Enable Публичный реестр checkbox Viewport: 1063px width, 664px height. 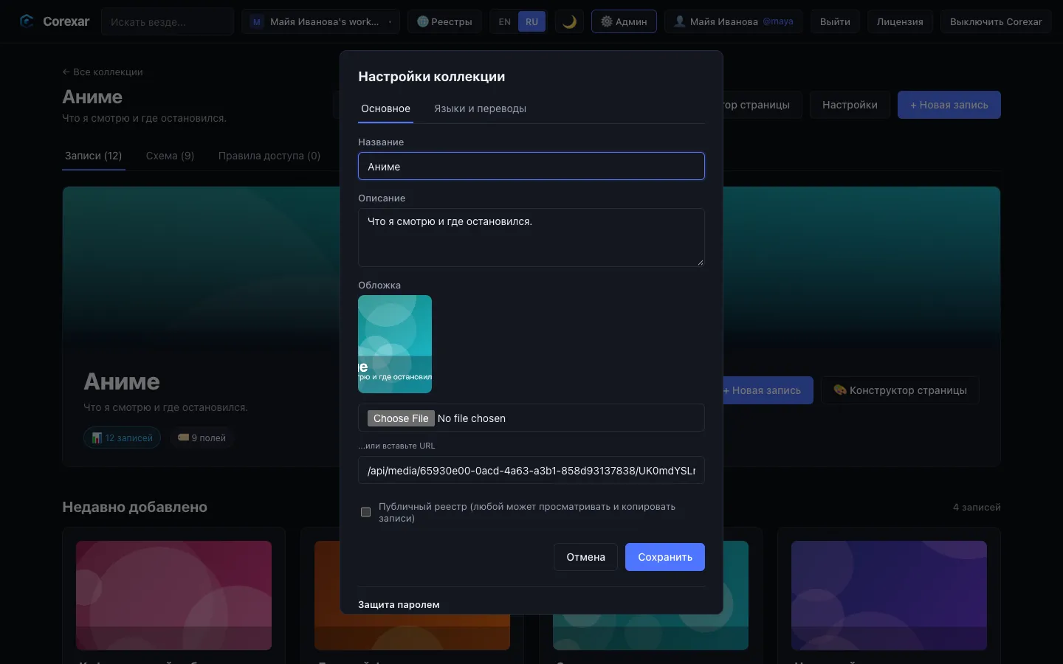point(365,512)
